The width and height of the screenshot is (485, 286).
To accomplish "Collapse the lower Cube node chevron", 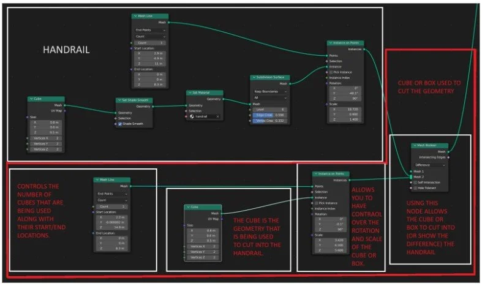I will click(188, 207).
